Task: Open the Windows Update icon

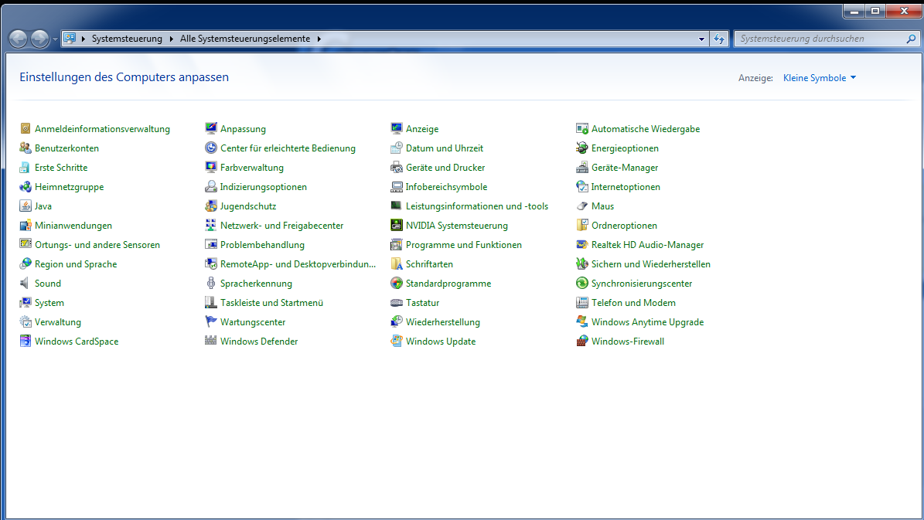Action: click(x=397, y=341)
